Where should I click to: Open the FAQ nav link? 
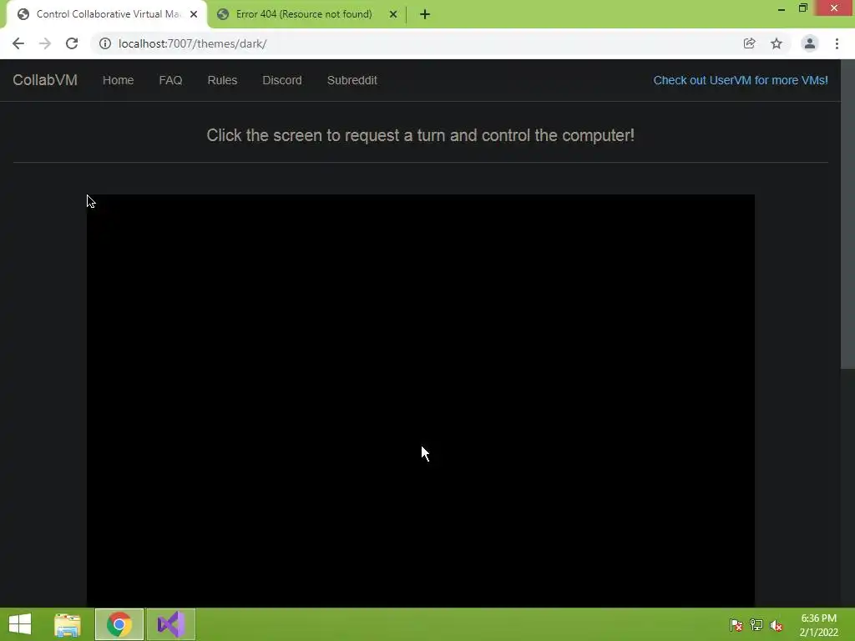(170, 80)
